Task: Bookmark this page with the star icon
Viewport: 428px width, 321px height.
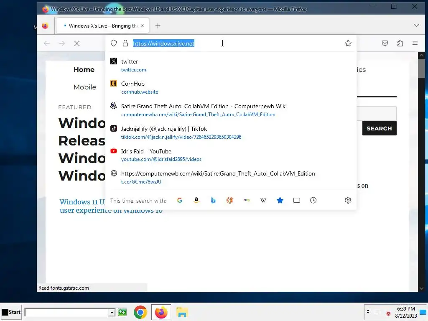Action: (348, 43)
